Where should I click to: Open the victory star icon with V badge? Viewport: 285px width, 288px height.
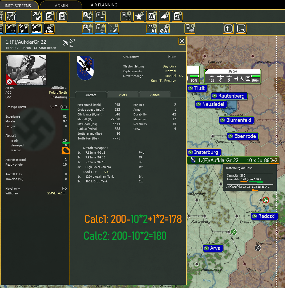point(139,16)
